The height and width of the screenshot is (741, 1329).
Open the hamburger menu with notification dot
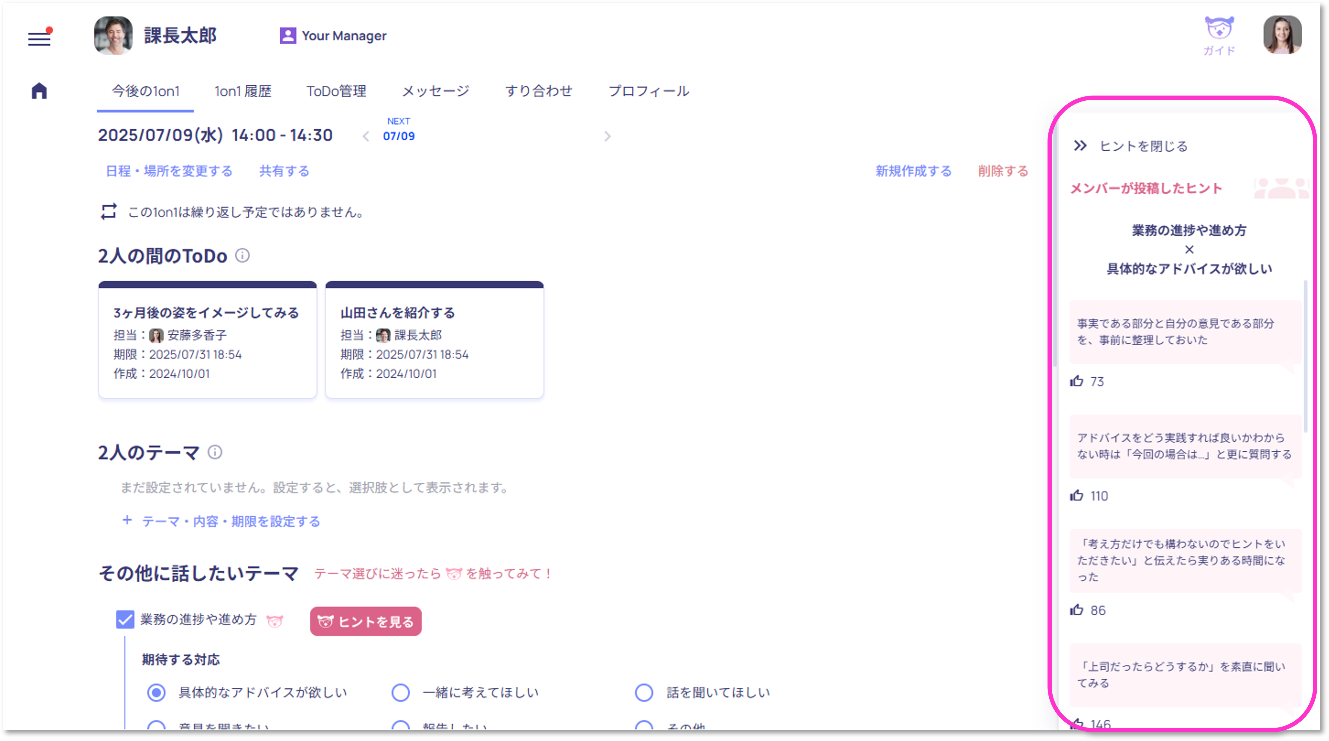[40, 37]
